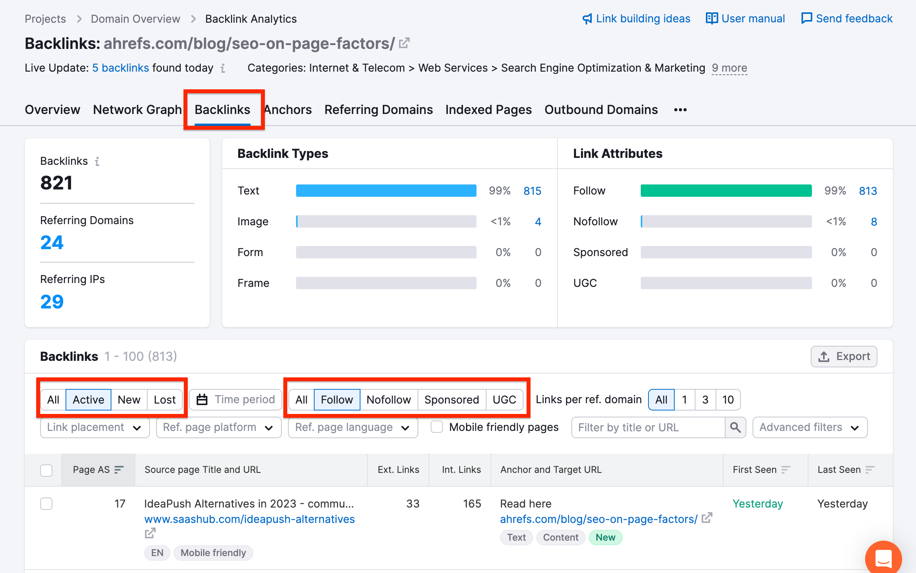This screenshot has height=573, width=916.
Task: Select the Follow attribute filter
Action: (337, 400)
